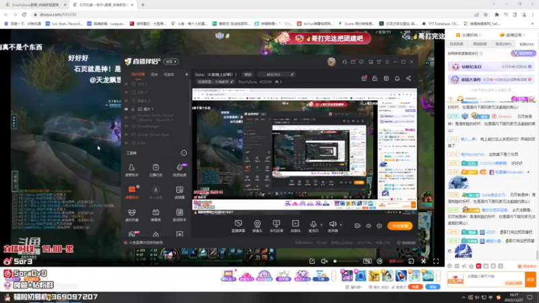539x303 pixels.
Task: Add a new scene with the plus button
Action: [x=187, y=74]
